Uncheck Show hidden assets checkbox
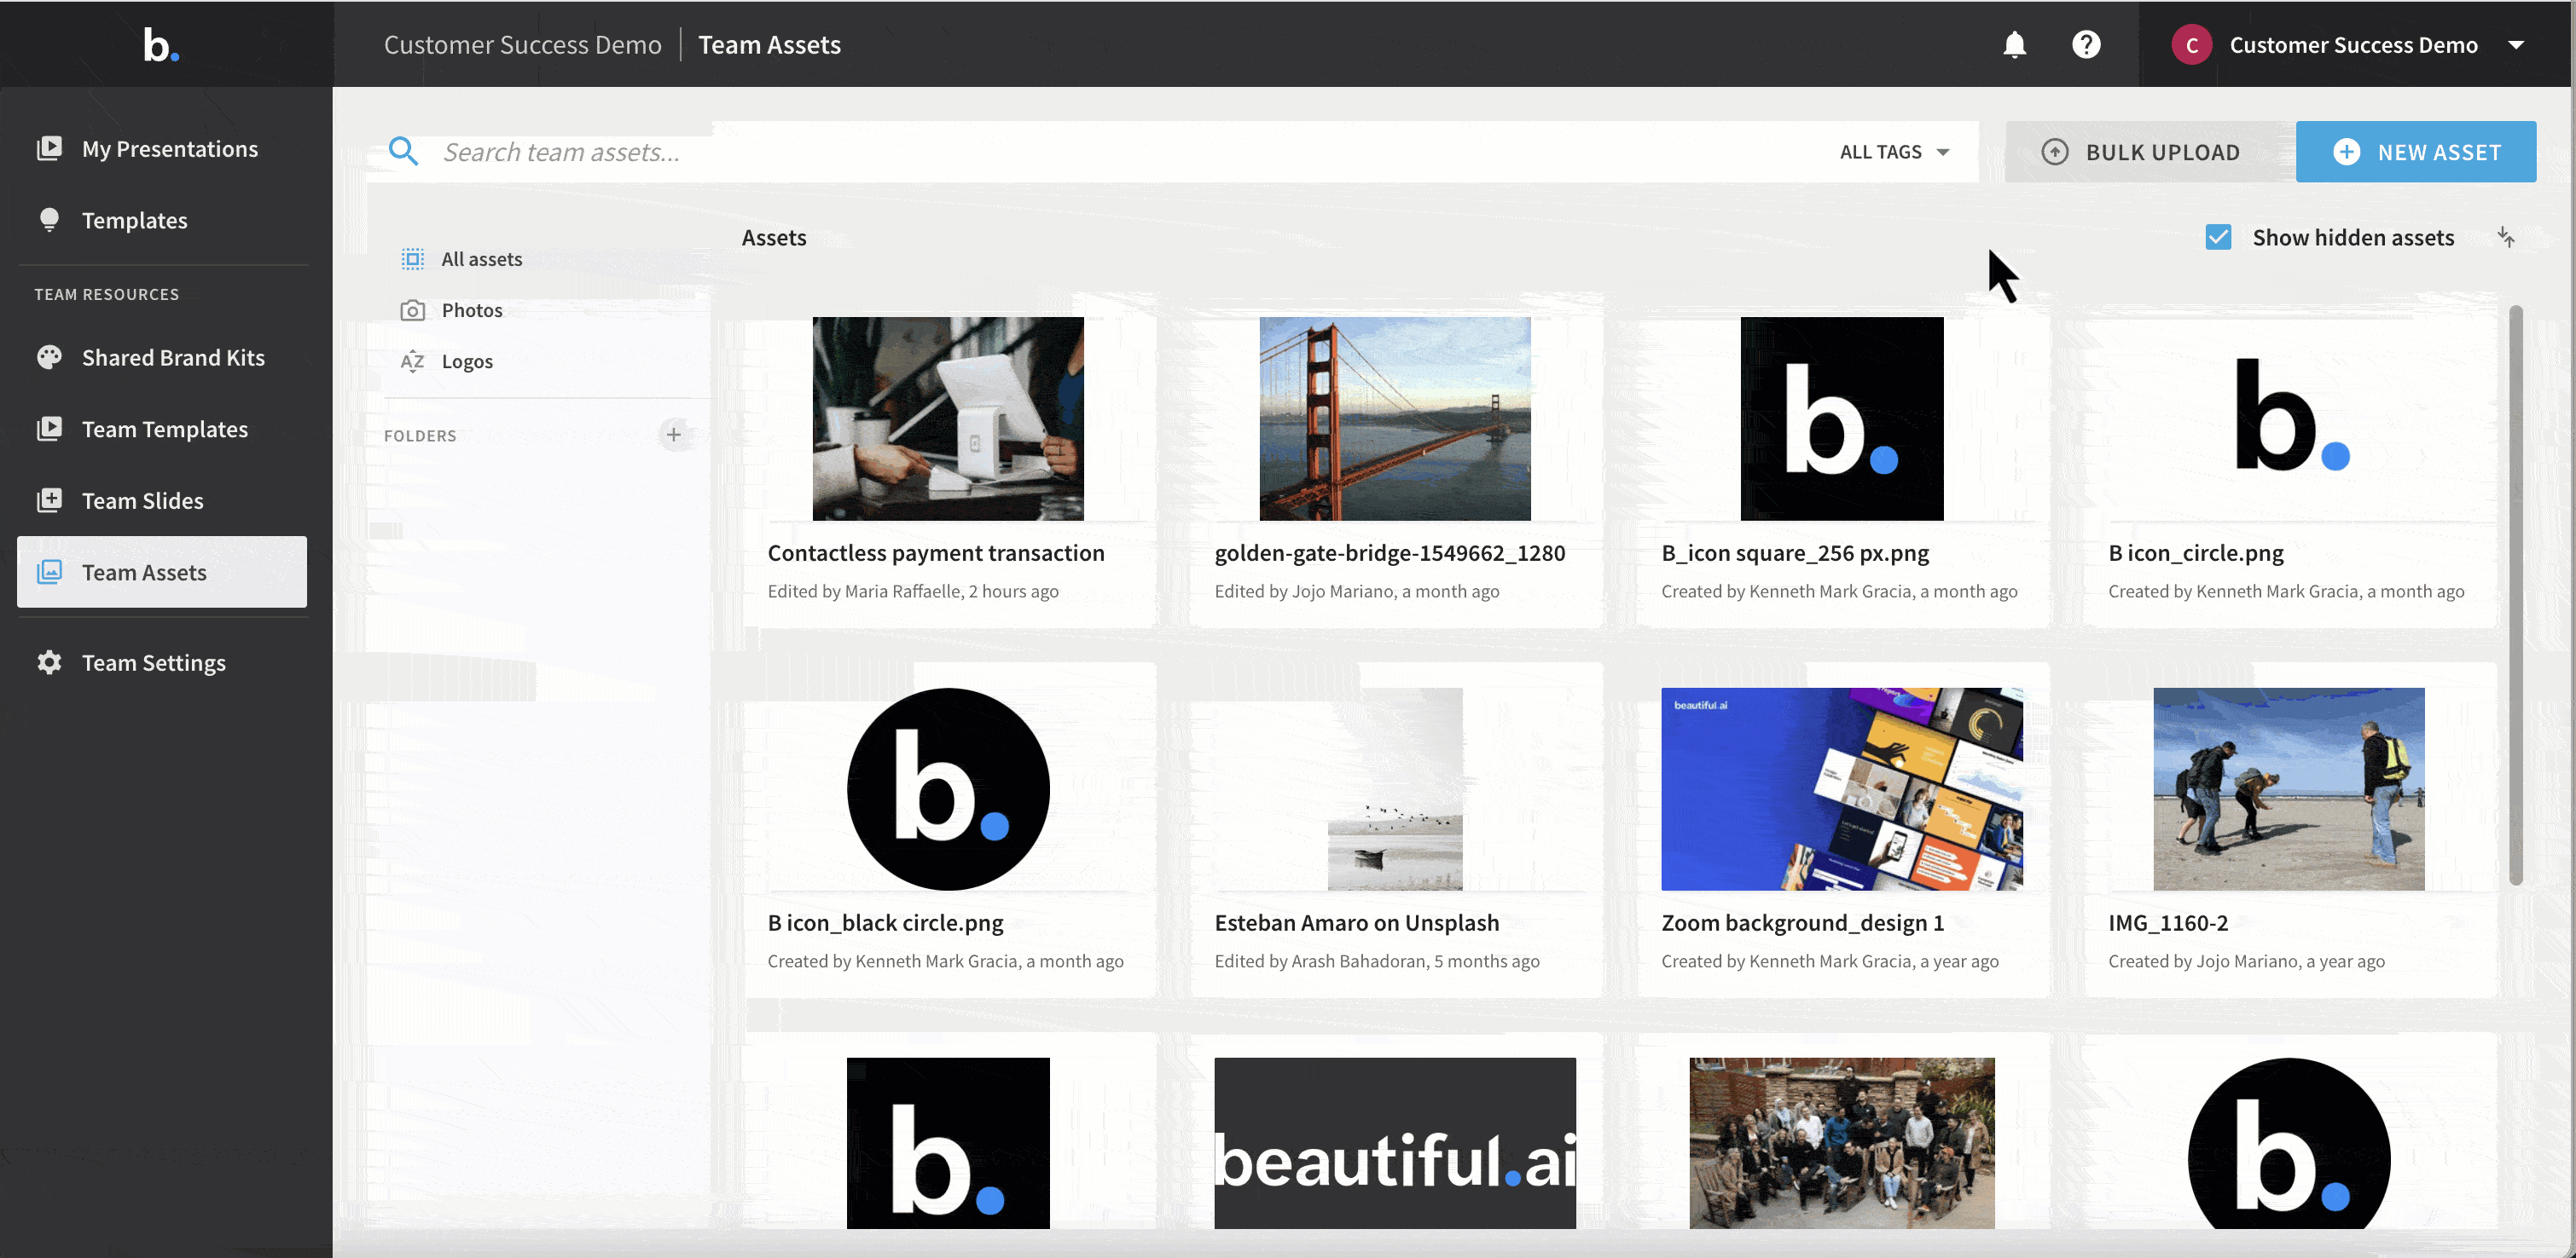This screenshot has height=1258, width=2576. [x=2218, y=237]
